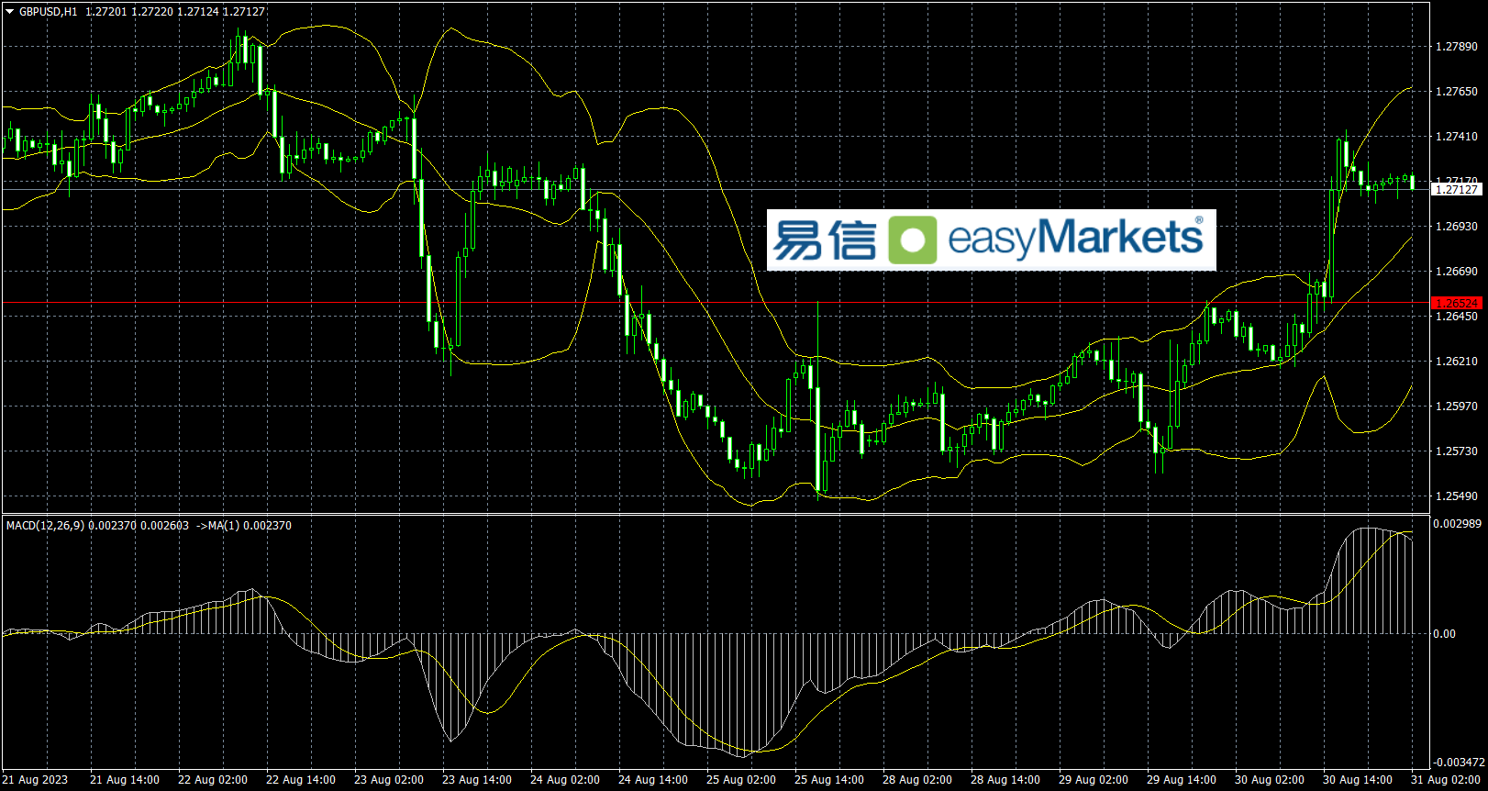Click the 0.00 MACD zero level label

pos(1445,633)
